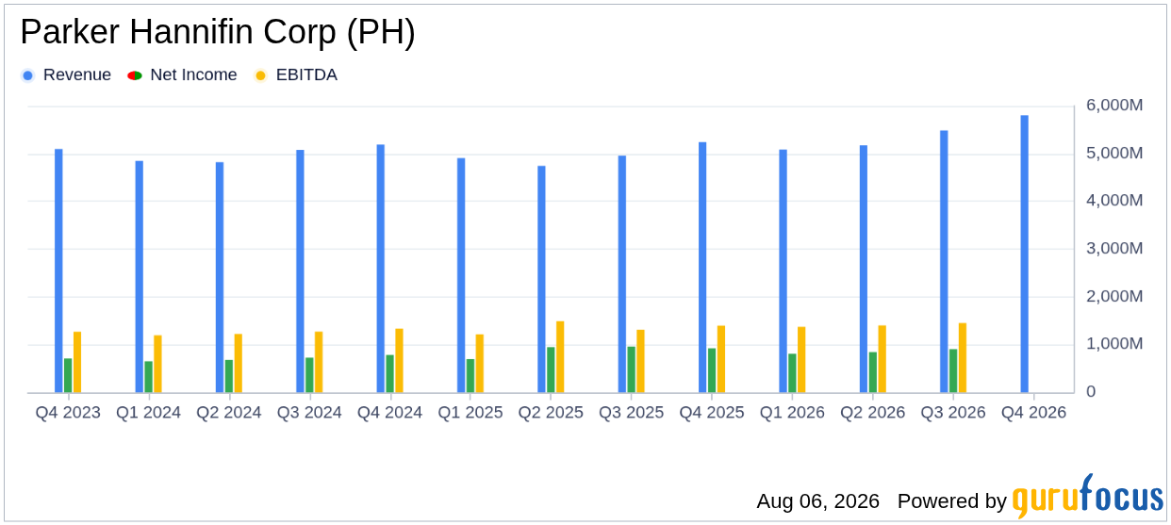Select the Q1 2025 EBITDA bar
The image size is (1171, 525).
pos(480,363)
